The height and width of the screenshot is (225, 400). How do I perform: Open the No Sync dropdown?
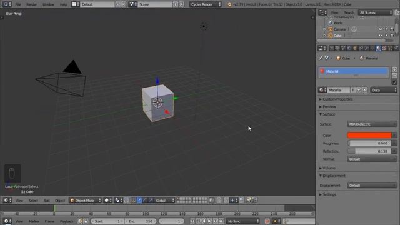click(x=243, y=221)
